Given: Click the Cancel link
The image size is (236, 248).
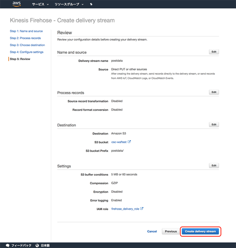Looking at the screenshot, I should tap(152, 231).
